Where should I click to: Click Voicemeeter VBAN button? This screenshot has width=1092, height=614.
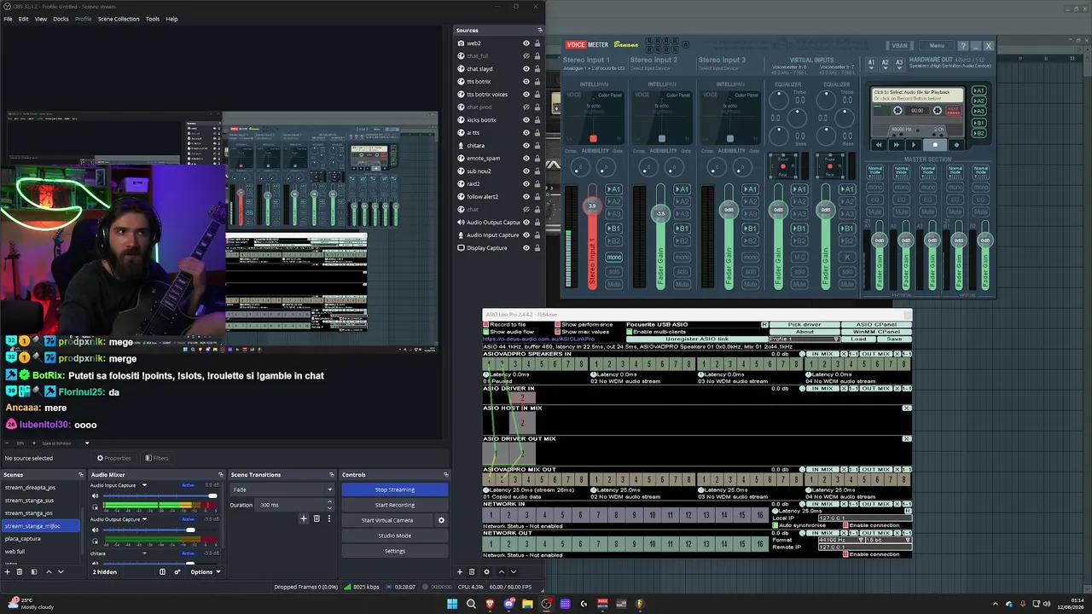[899, 46]
